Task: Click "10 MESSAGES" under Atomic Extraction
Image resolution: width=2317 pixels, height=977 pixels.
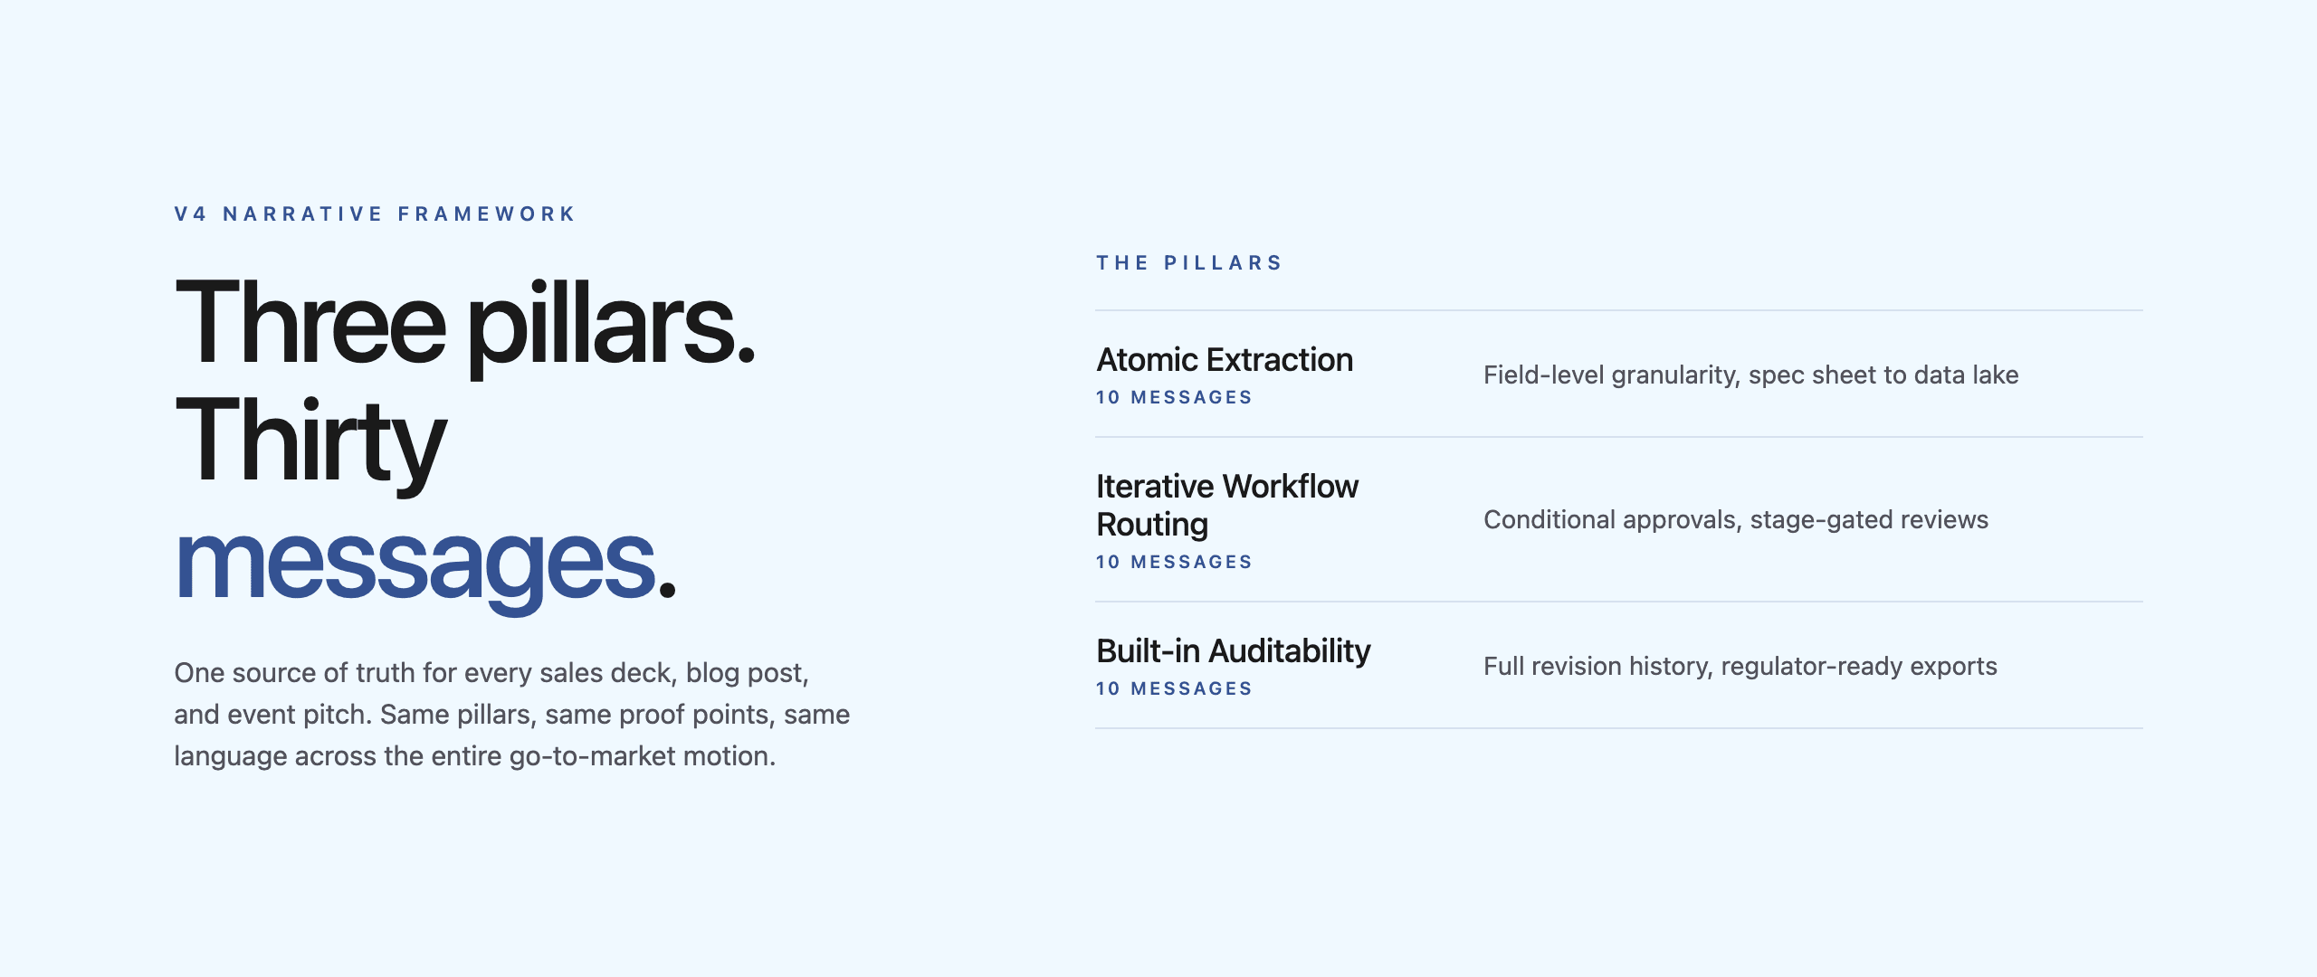Action: (x=1174, y=398)
